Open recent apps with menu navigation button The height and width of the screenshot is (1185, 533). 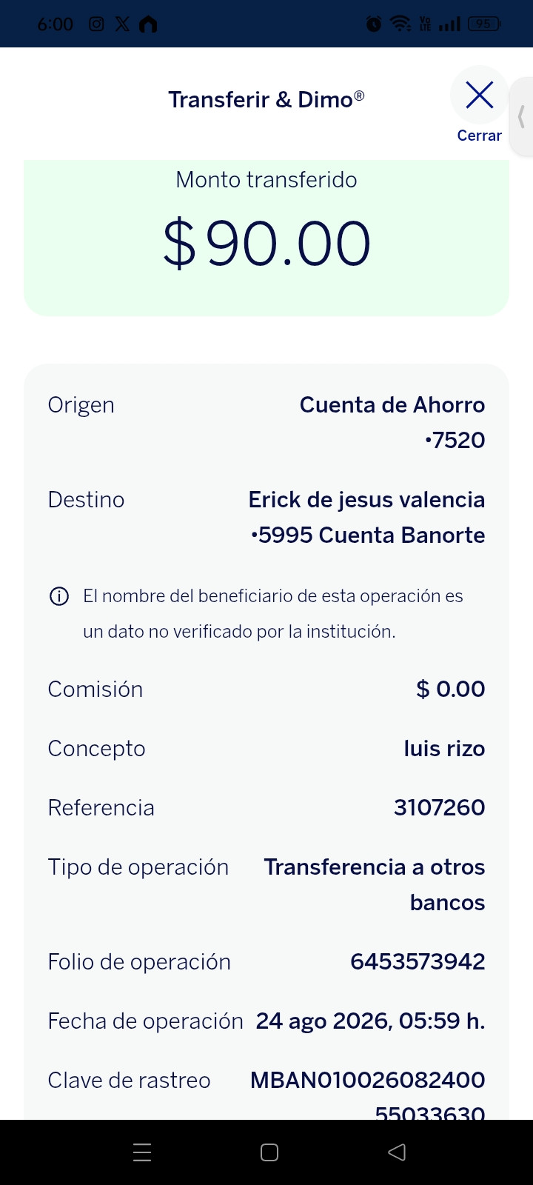click(x=142, y=1152)
